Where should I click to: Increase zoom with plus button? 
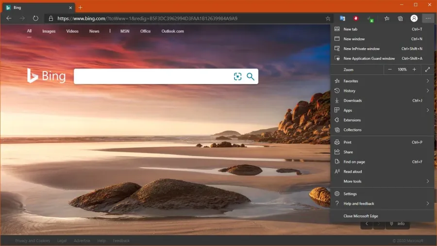tap(414, 70)
